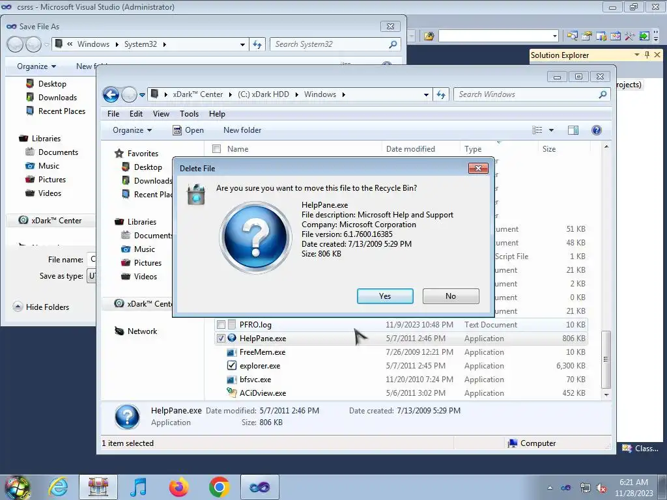Click the Change your view icon

click(x=537, y=130)
